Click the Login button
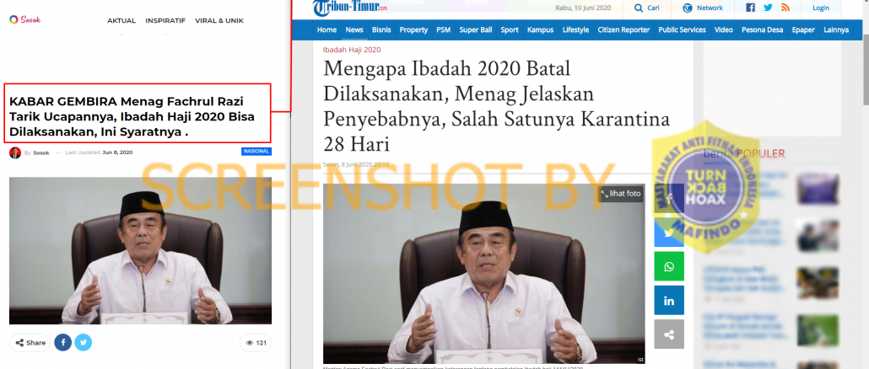Viewport: 869px width, 369px height. point(821,8)
